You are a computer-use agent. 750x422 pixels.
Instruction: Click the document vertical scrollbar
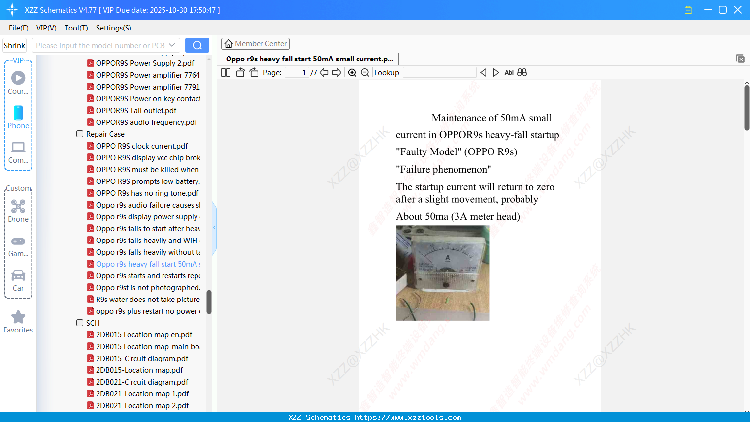tap(747, 108)
